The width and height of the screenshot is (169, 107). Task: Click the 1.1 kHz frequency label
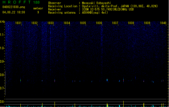(2, 35)
